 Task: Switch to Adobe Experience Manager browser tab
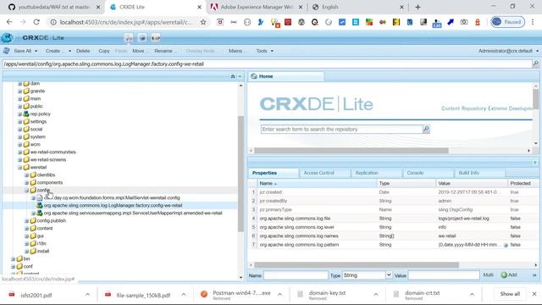click(256, 7)
